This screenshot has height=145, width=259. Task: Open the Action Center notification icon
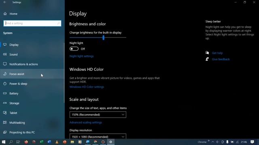pyautogui.click(x=252, y=142)
